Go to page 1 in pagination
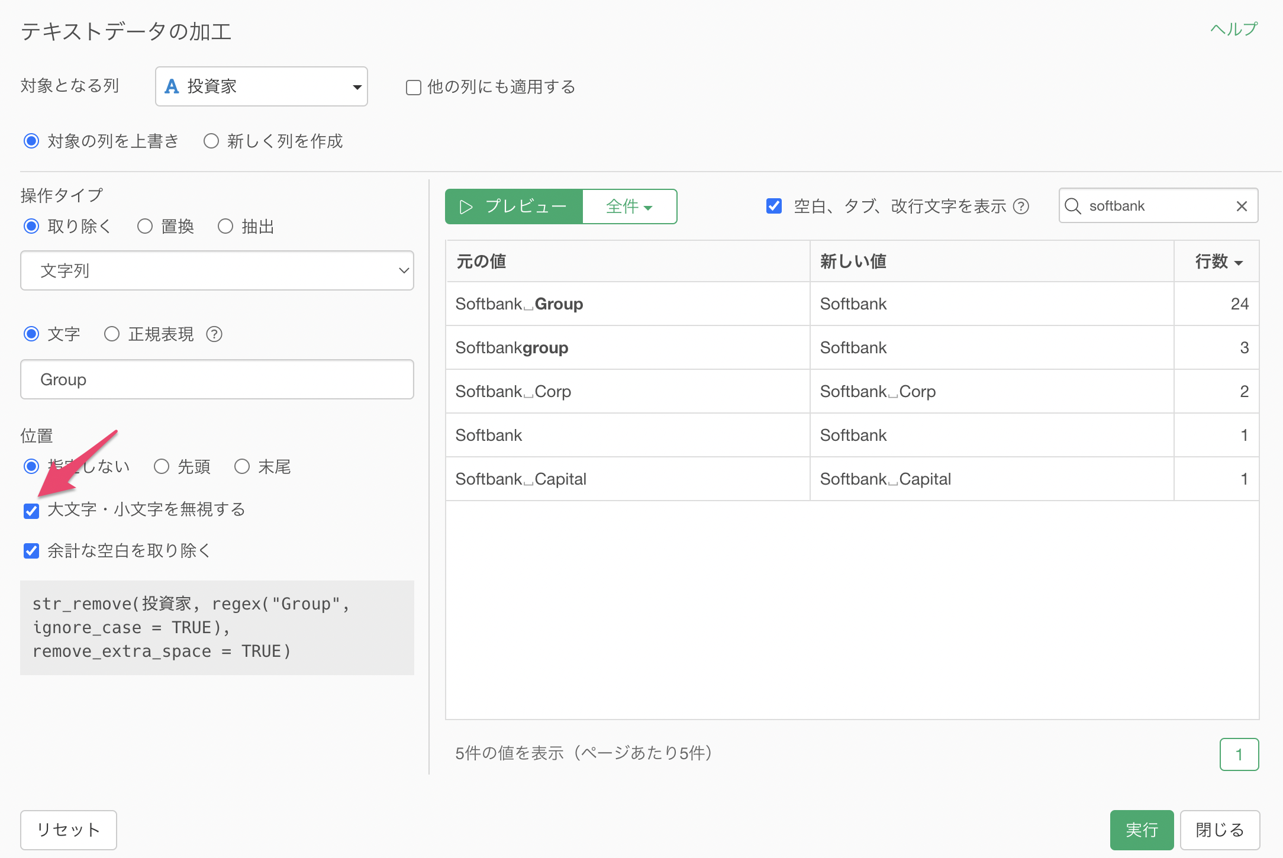Viewport: 1283px width, 858px height. coord(1239,754)
